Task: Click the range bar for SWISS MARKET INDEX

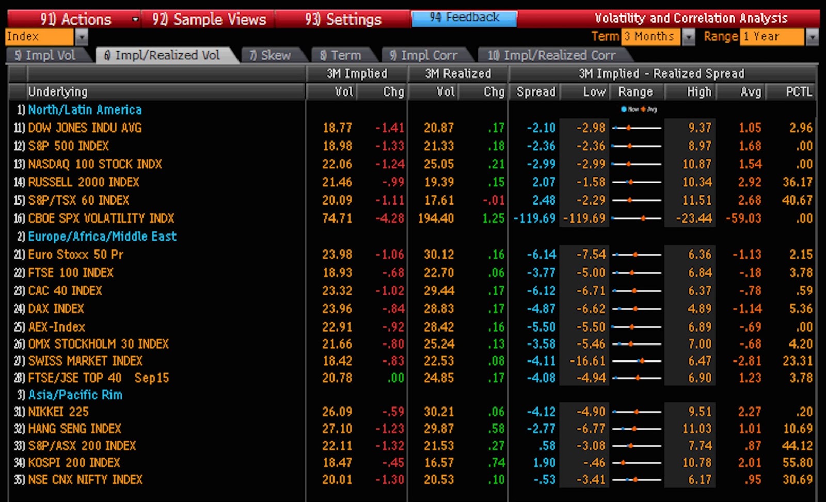Action: (637, 361)
